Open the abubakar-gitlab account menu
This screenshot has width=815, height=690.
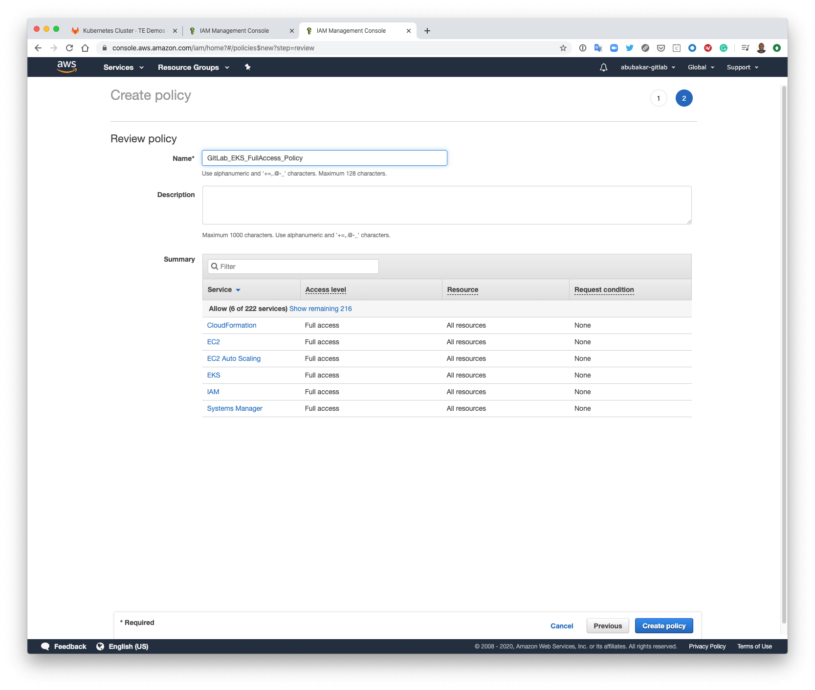pyautogui.click(x=646, y=67)
